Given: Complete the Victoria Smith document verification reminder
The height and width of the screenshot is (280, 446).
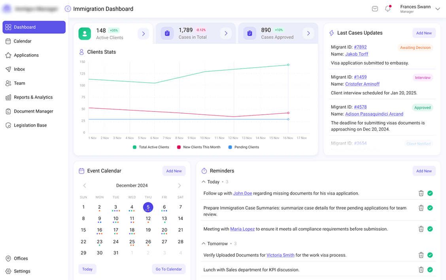Looking at the screenshot, I should [430, 255].
